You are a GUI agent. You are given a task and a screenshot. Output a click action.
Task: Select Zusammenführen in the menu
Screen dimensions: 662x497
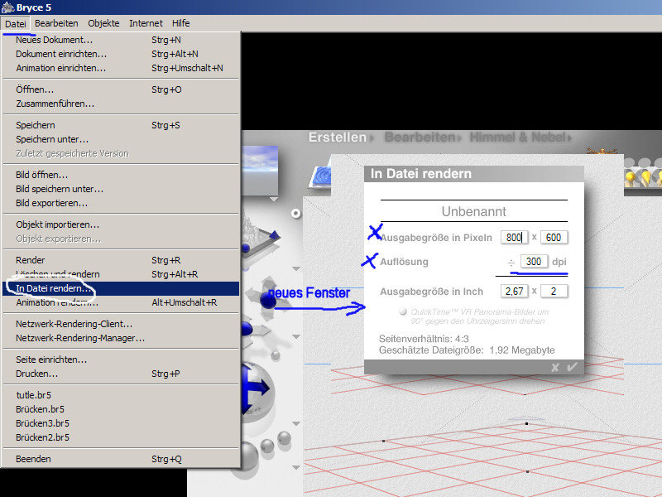point(121,104)
